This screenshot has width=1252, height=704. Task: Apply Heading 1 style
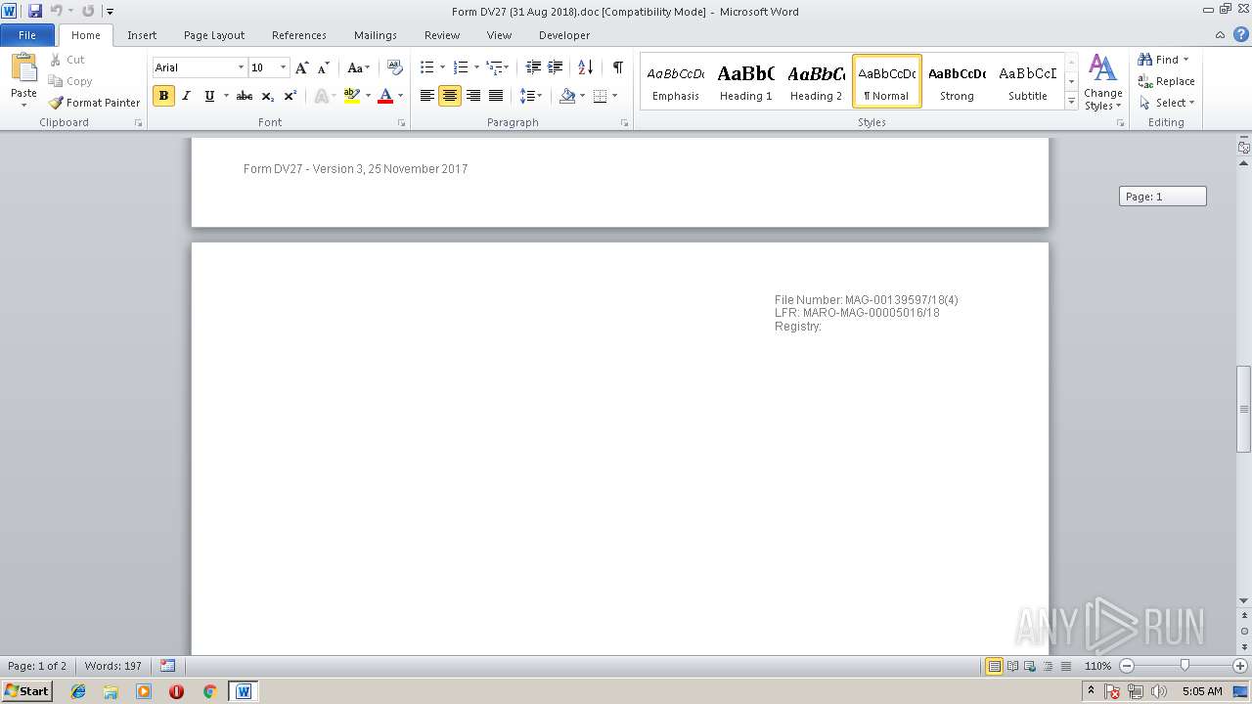tap(745, 81)
